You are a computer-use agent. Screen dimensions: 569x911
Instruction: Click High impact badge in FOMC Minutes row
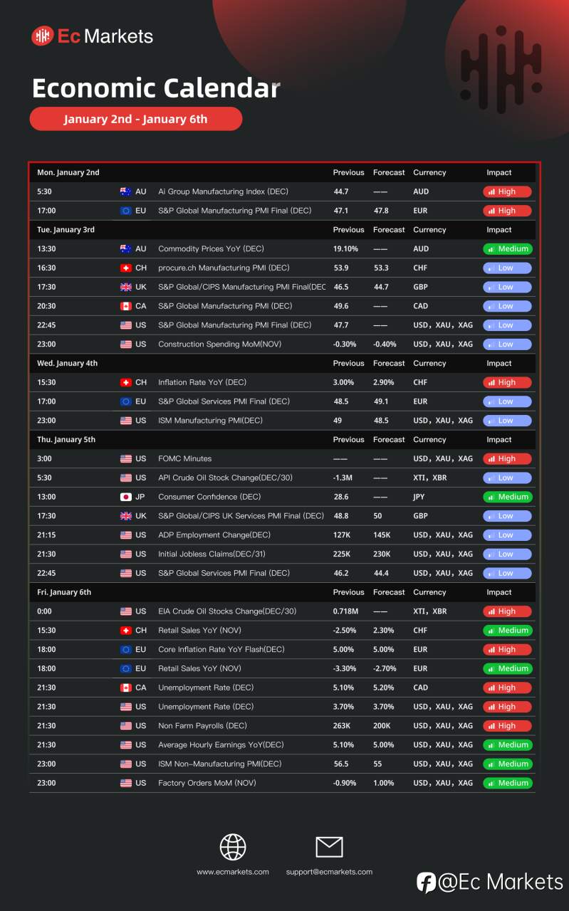(507, 458)
